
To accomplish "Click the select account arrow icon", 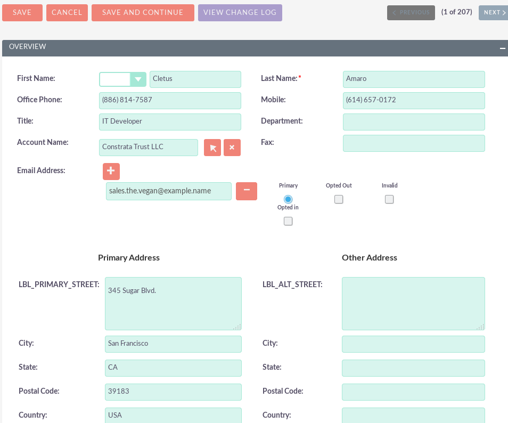I will [212, 148].
